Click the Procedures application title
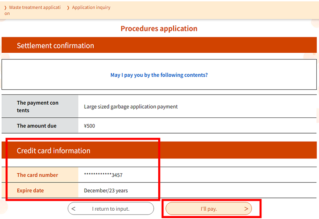Screen dimensions: 319x219 coord(159,28)
